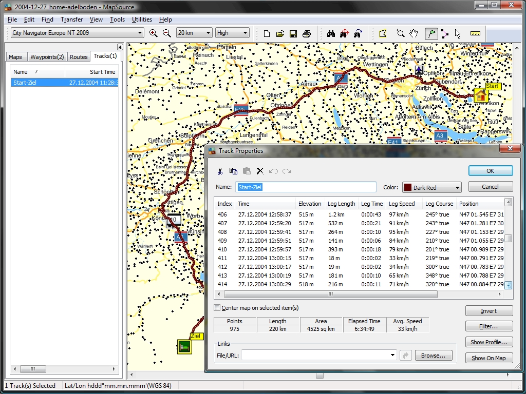Screen dimensions: 526x394
Task: Select the Hand pan tool
Action: [x=414, y=33]
